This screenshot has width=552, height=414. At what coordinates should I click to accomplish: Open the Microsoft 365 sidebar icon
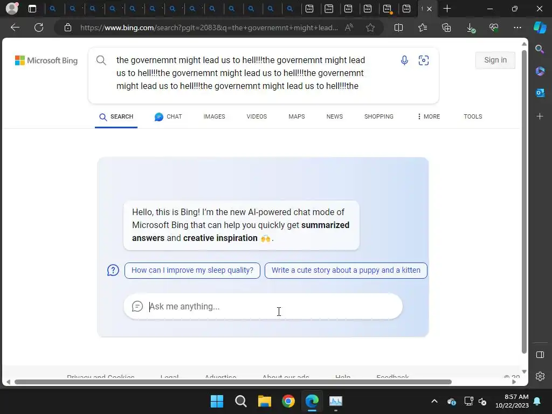540,71
